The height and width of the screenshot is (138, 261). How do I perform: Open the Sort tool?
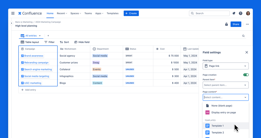click(64, 42)
